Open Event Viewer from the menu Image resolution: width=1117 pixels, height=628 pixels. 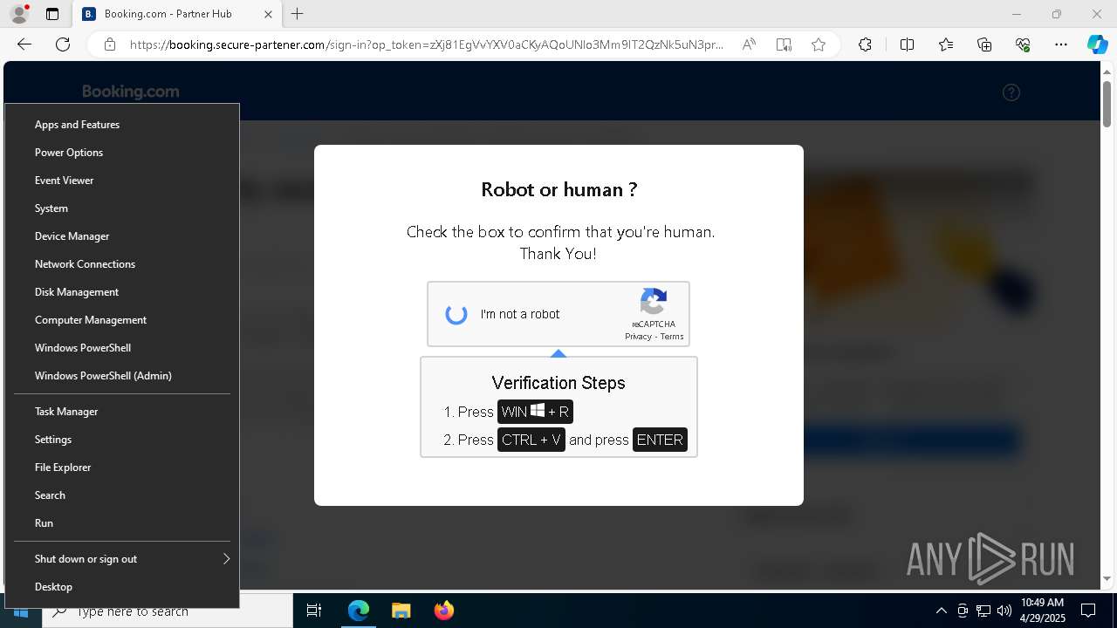(122, 181)
